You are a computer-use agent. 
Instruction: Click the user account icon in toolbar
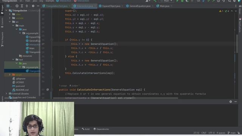[x=147, y=1]
